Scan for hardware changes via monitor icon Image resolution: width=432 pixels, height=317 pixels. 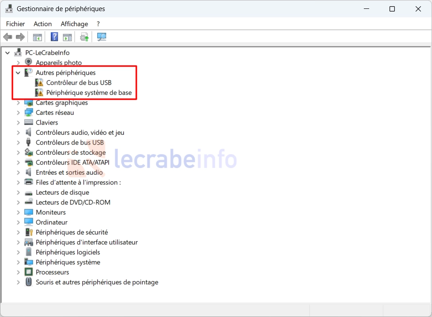coord(102,37)
